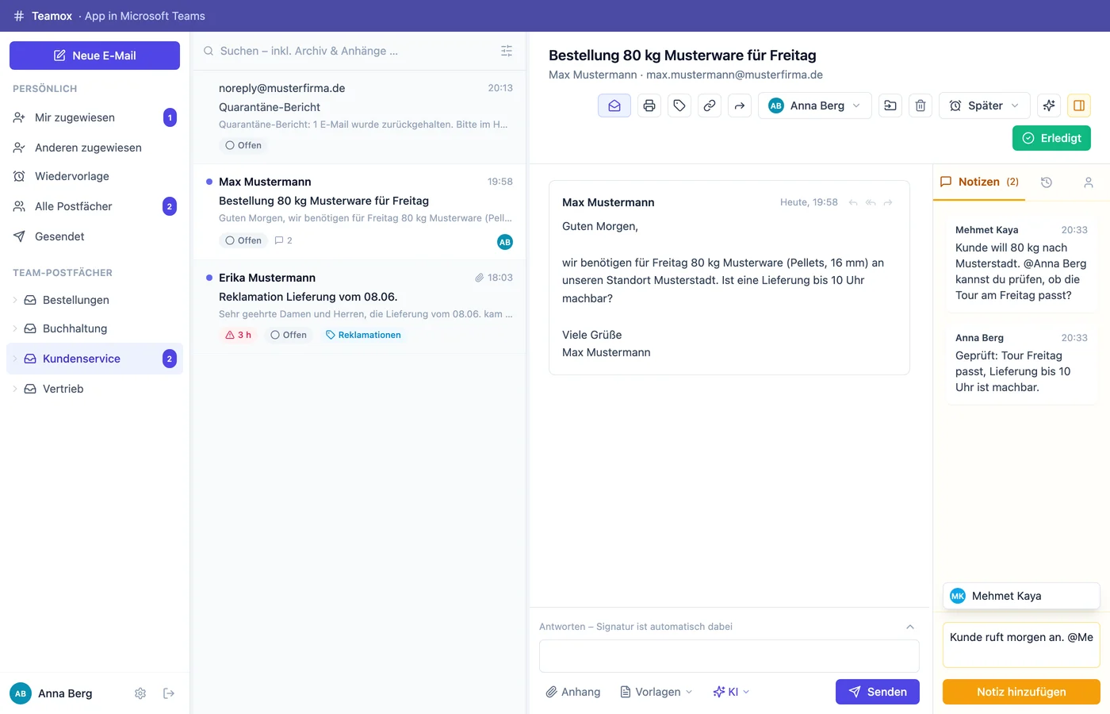Delete email with the trash icon

[x=921, y=106]
